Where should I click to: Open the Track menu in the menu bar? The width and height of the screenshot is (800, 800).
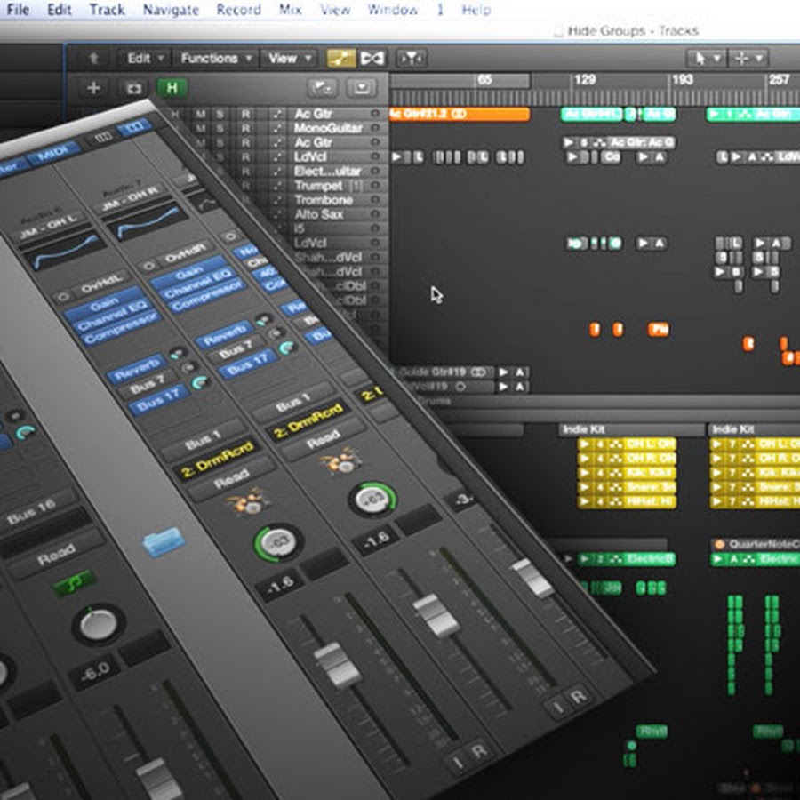(107, 10)
